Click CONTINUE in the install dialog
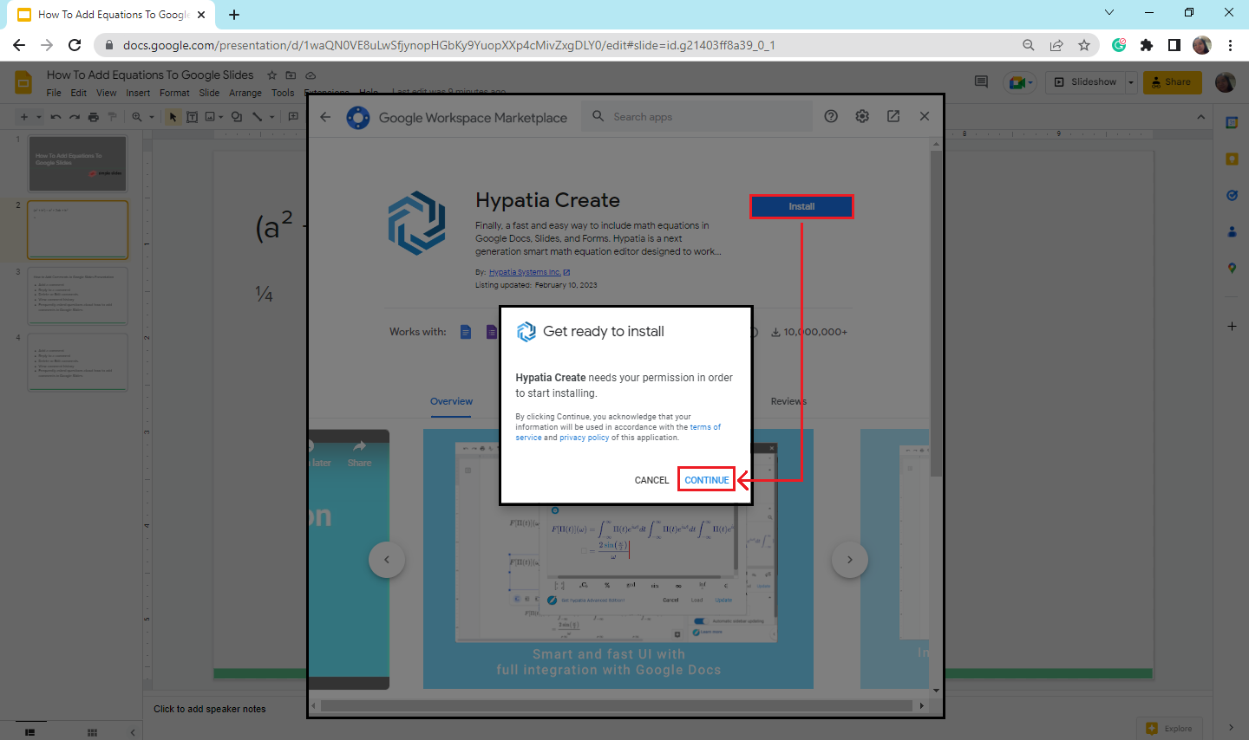 (x=706, y=480)
